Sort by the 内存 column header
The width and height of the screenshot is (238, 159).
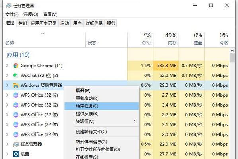pos(166,39)
